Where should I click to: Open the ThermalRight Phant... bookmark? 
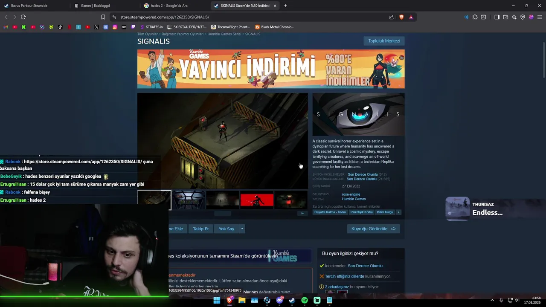[230, 27]
